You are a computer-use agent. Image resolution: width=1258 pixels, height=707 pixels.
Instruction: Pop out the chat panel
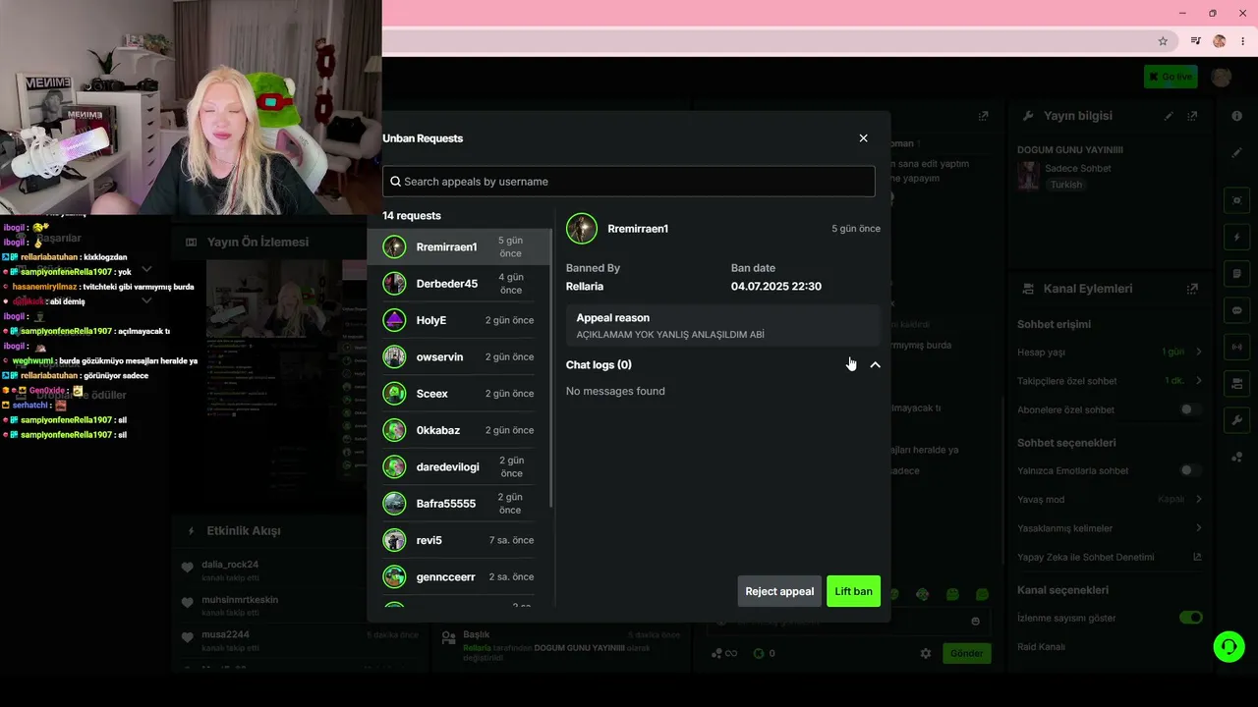point(983,116)
